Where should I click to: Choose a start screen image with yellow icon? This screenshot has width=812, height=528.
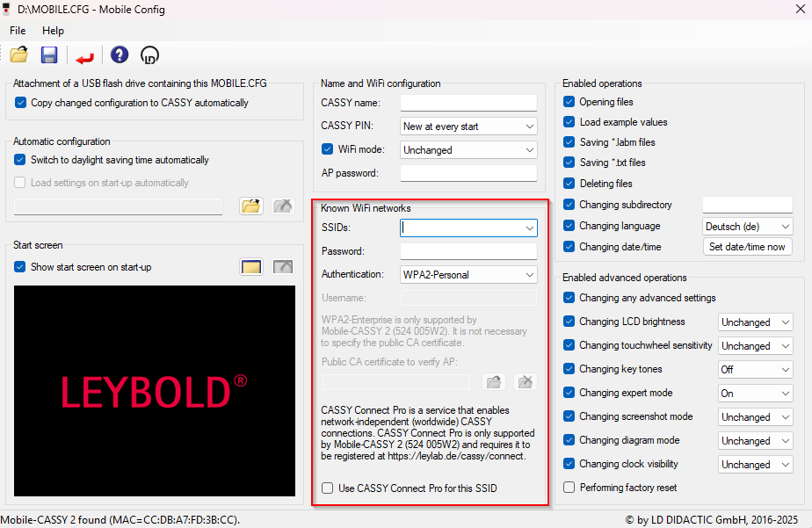[x=251, y=267]
